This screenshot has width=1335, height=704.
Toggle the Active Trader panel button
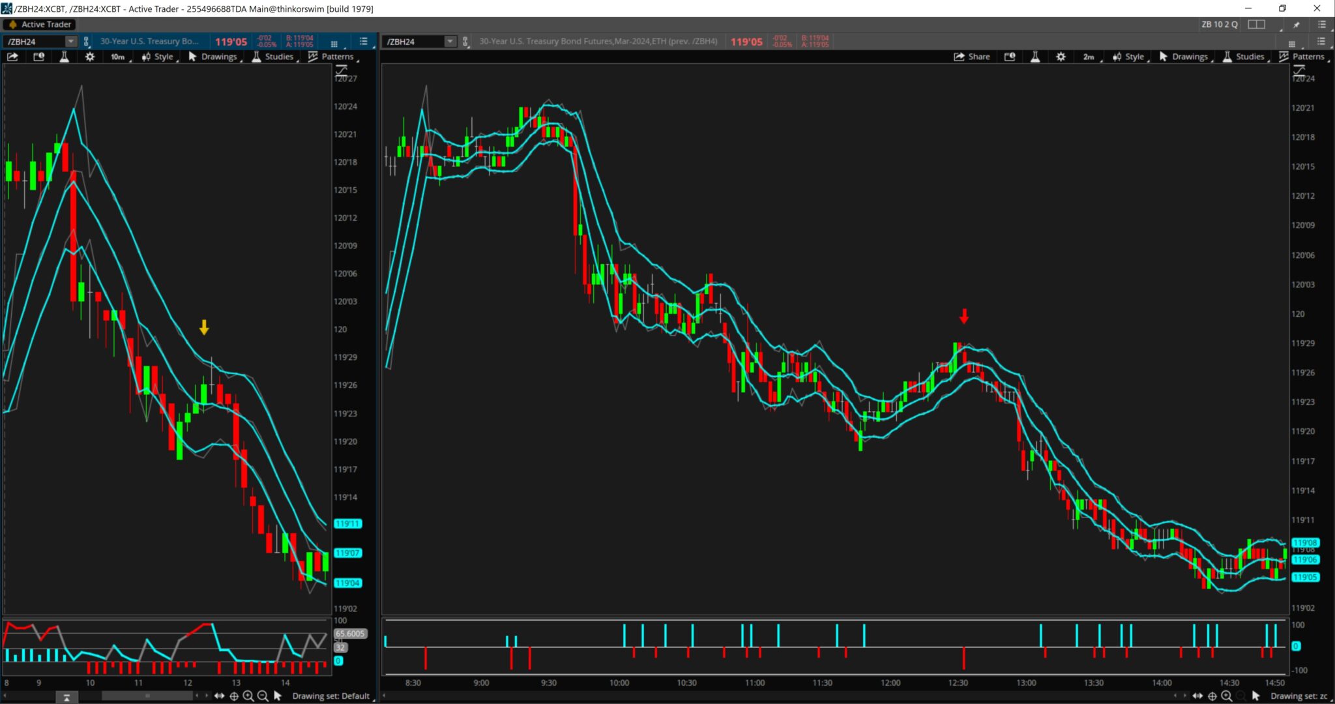38,24
